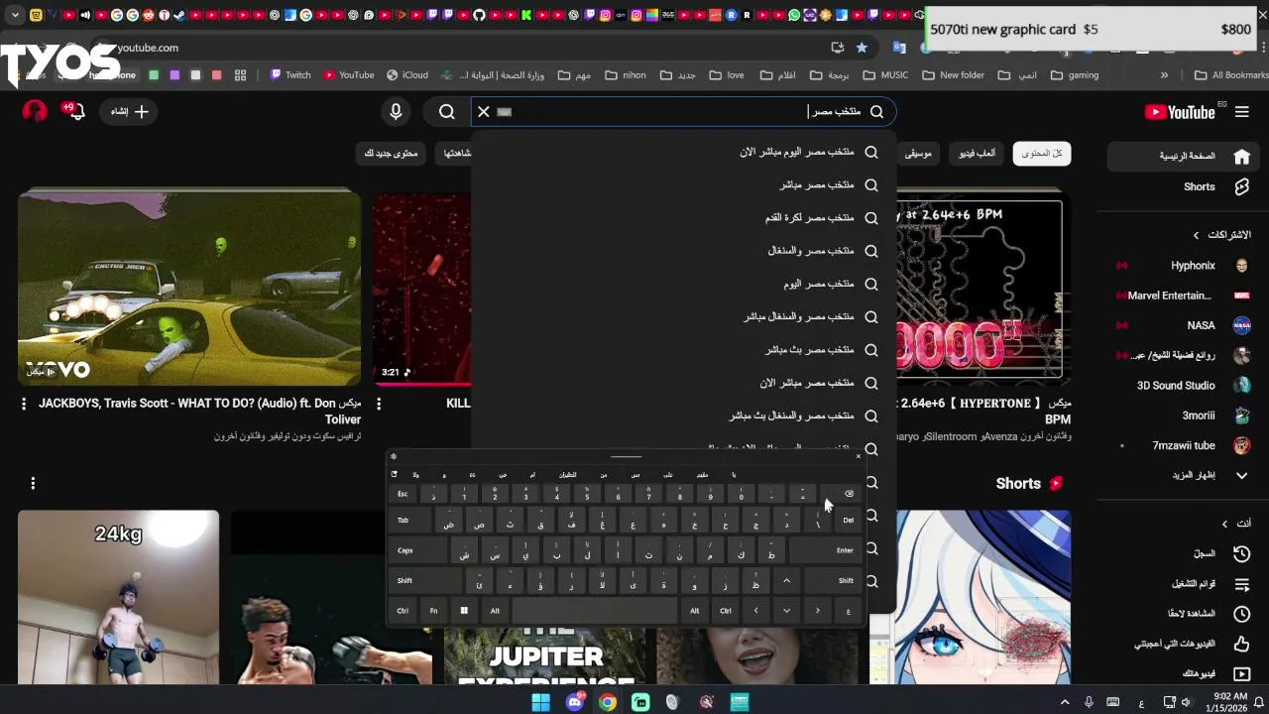Expand the أنت You section chevron

click(x=1224, y=524)
